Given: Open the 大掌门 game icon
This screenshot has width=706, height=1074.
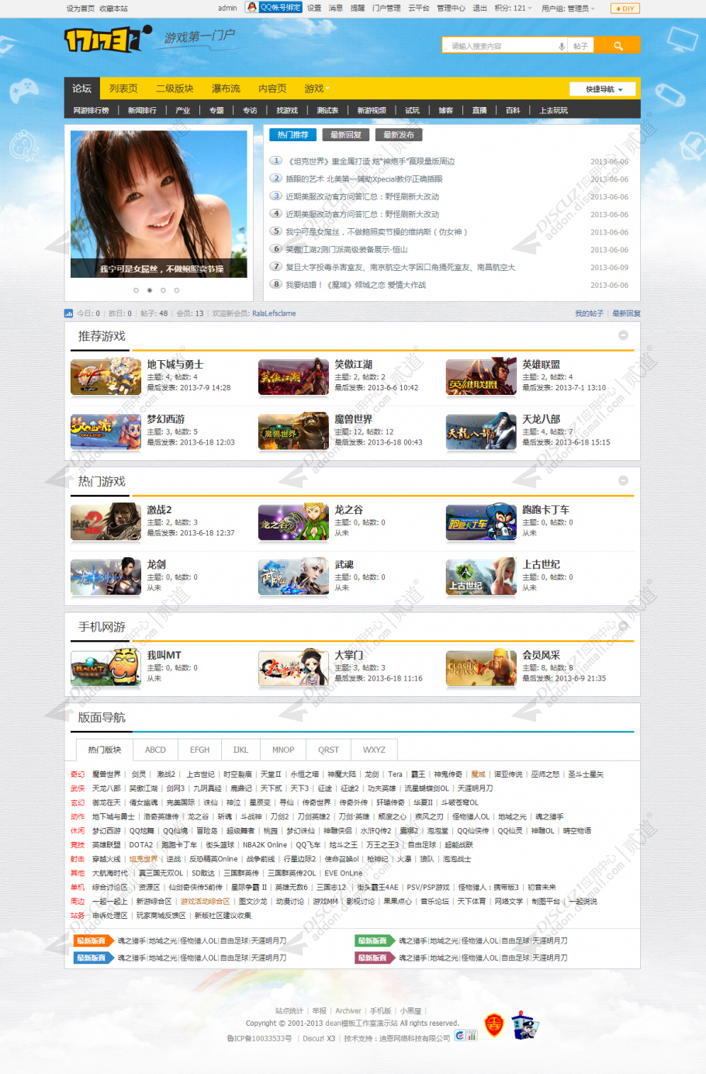Looking at the screenshot, I should (293, 667).
